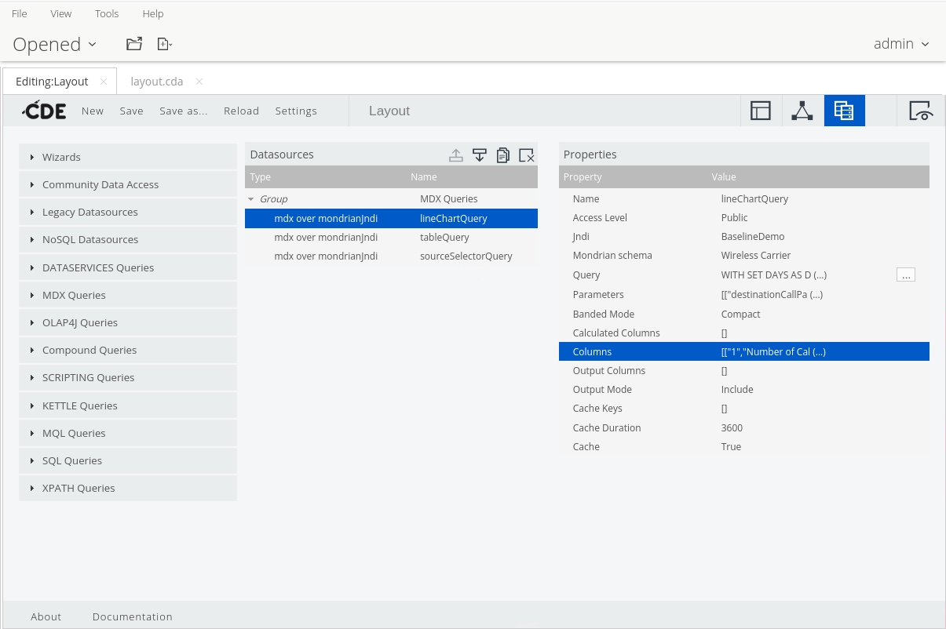
Task: Open the Documentation link
Action: point(132,616)
